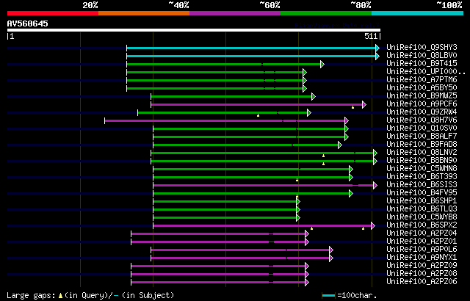Click the 511 end position label
Image resolution: width=470 pixels, height=301 pixels.
[x=371, y=36]
